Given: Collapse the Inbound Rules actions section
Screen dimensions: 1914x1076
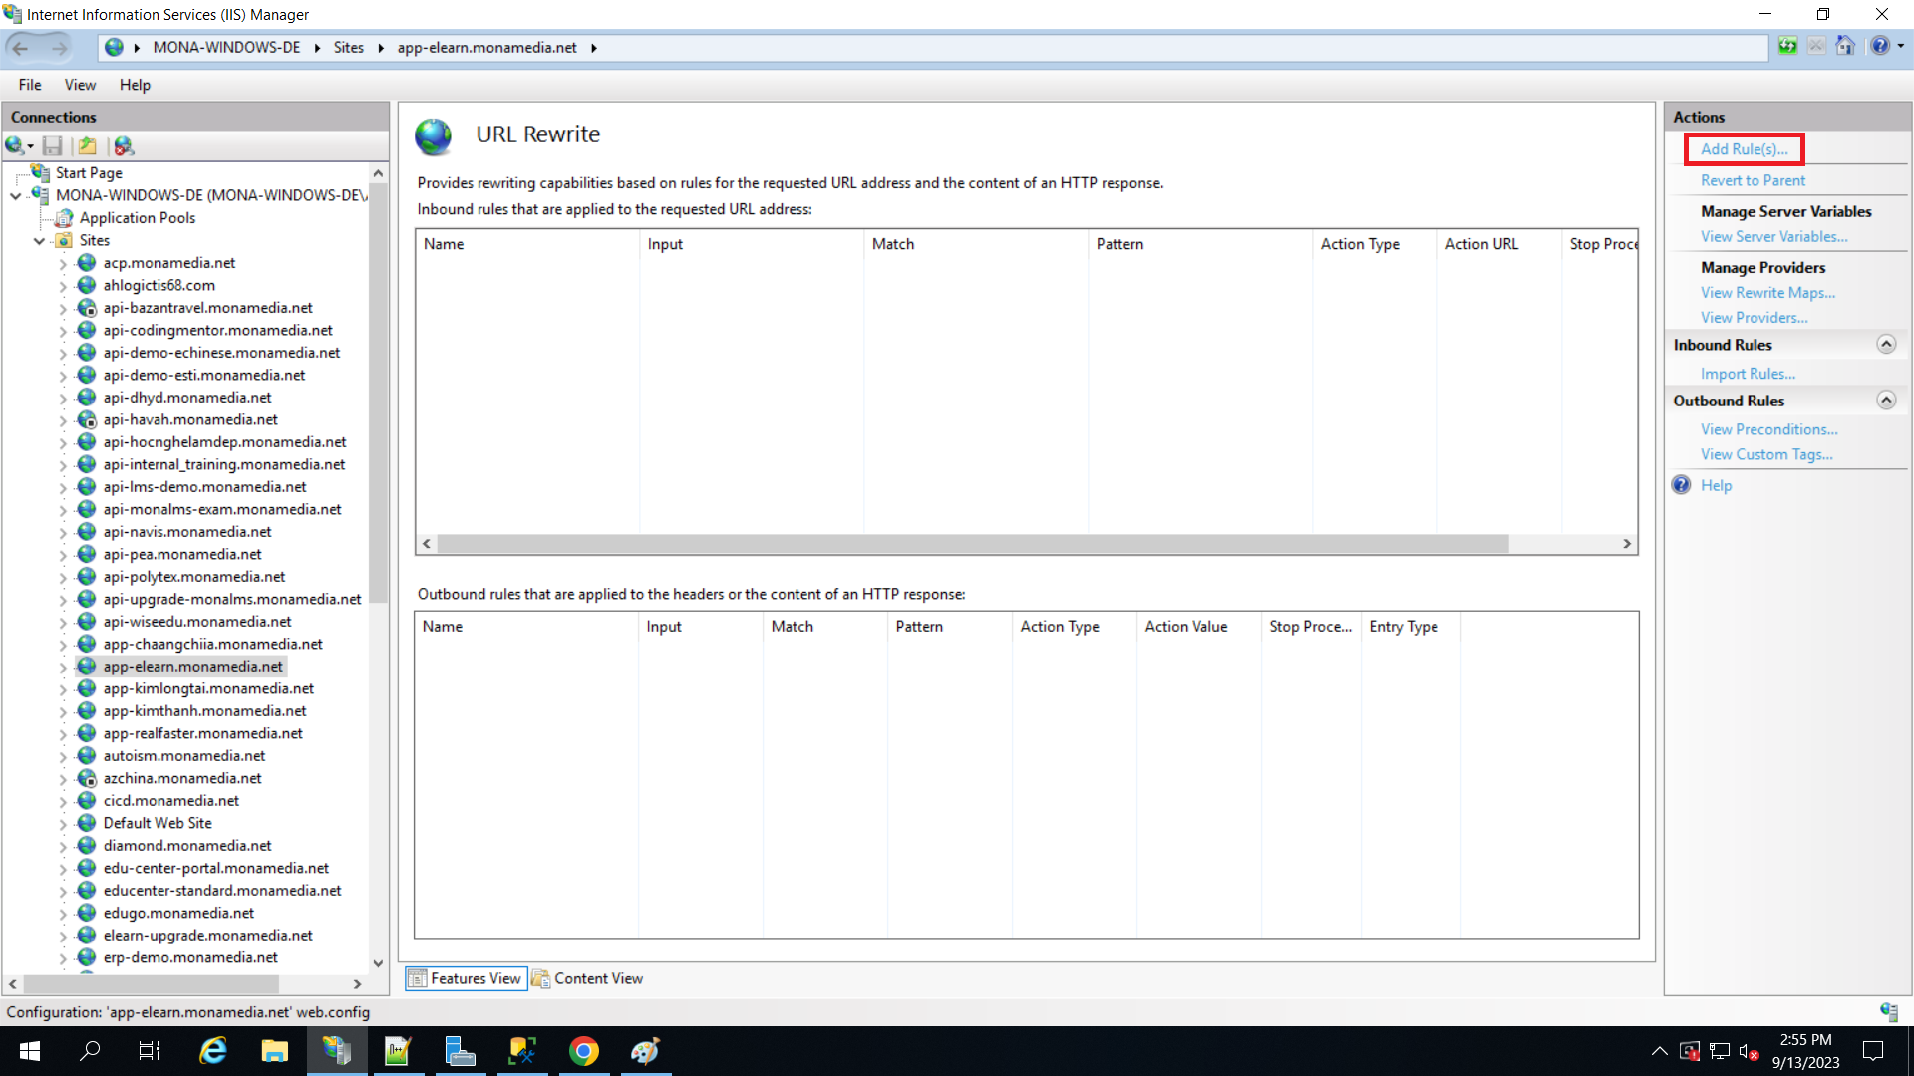Looking at the screenshot, I should [x=1886, y=344].
